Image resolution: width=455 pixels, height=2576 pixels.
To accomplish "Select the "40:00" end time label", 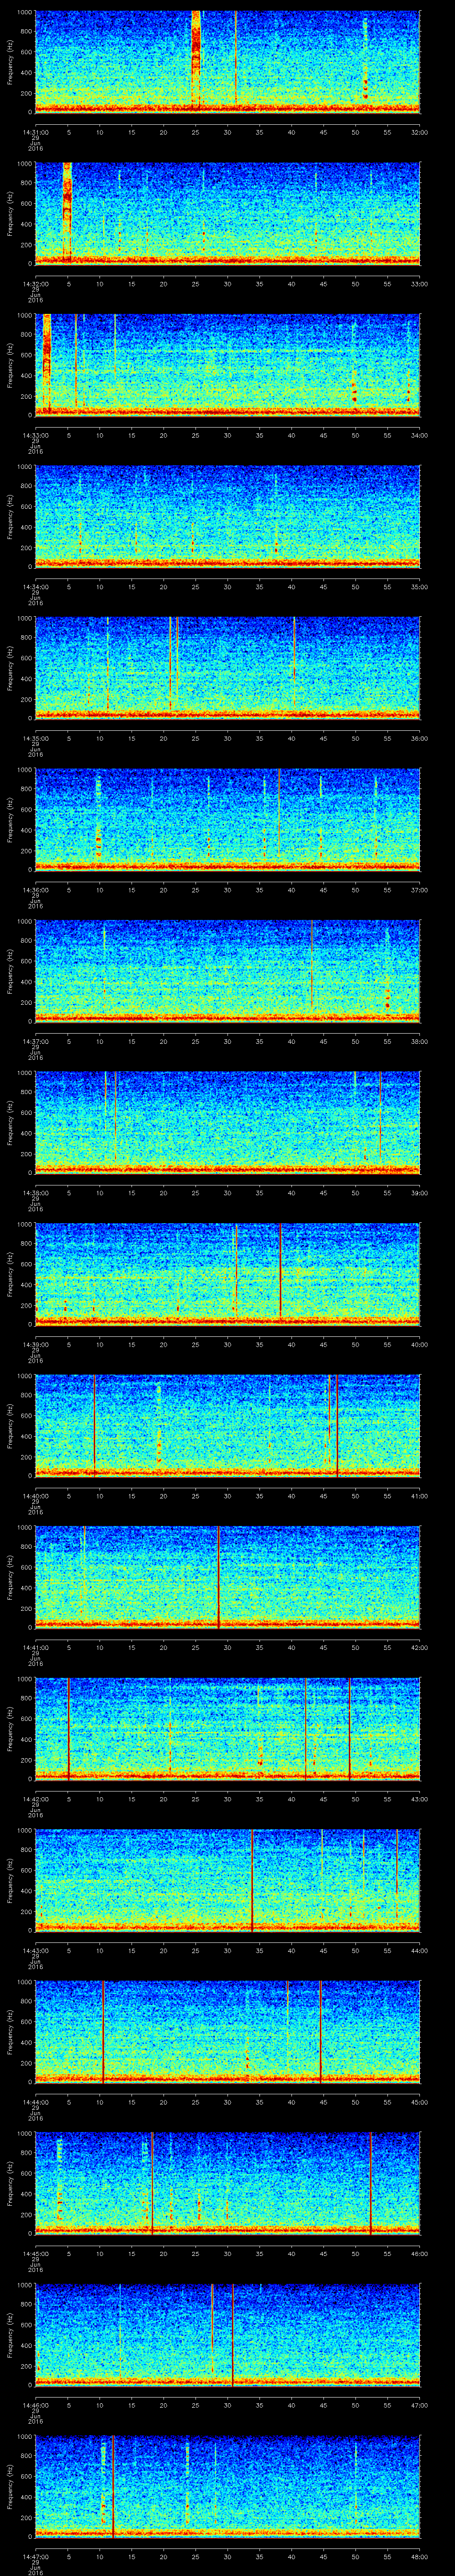I will point(419,1345).
